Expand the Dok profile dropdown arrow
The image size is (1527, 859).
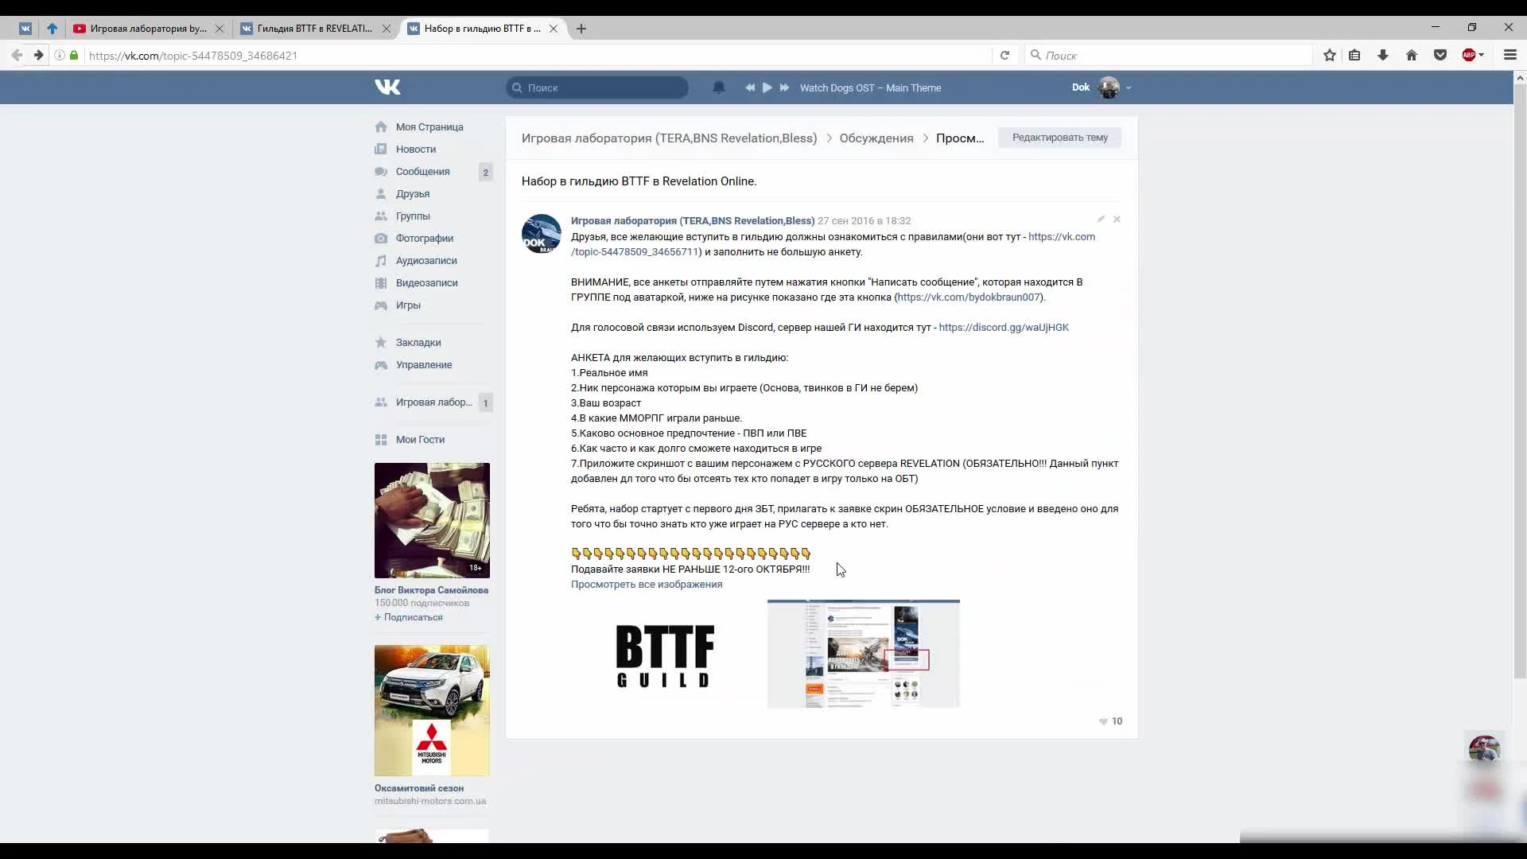tap(1129, 88)
